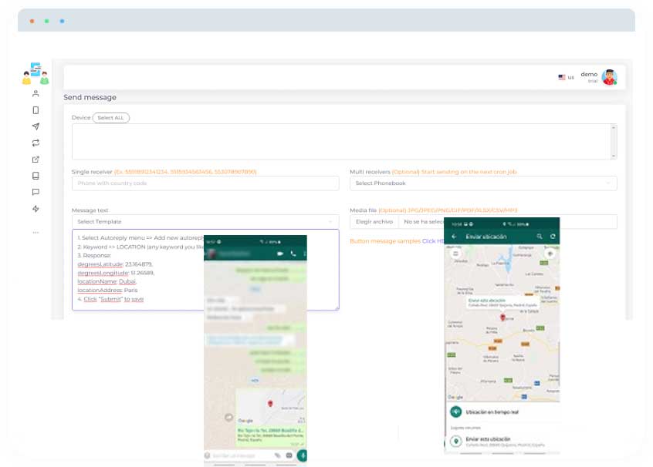Open the US language selector
Viewport: 653px width, 467px height.
coord(566,77)
